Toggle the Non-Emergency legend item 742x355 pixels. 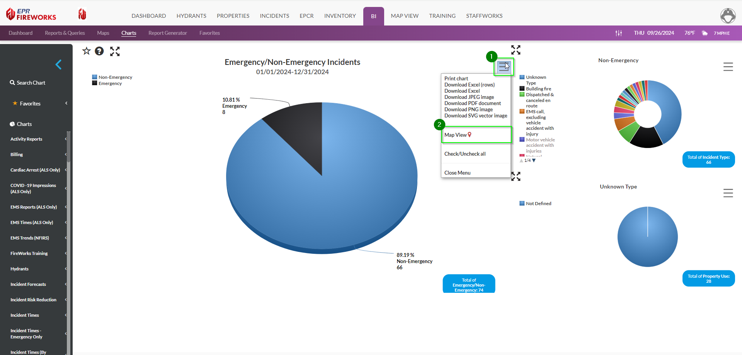pyautogui.click(x=115, y=77)
